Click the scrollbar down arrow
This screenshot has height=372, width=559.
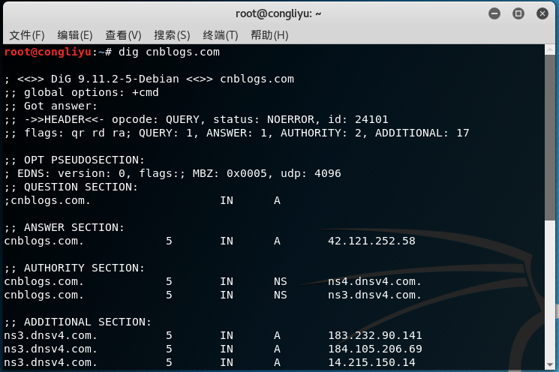(x=550, y=364)
